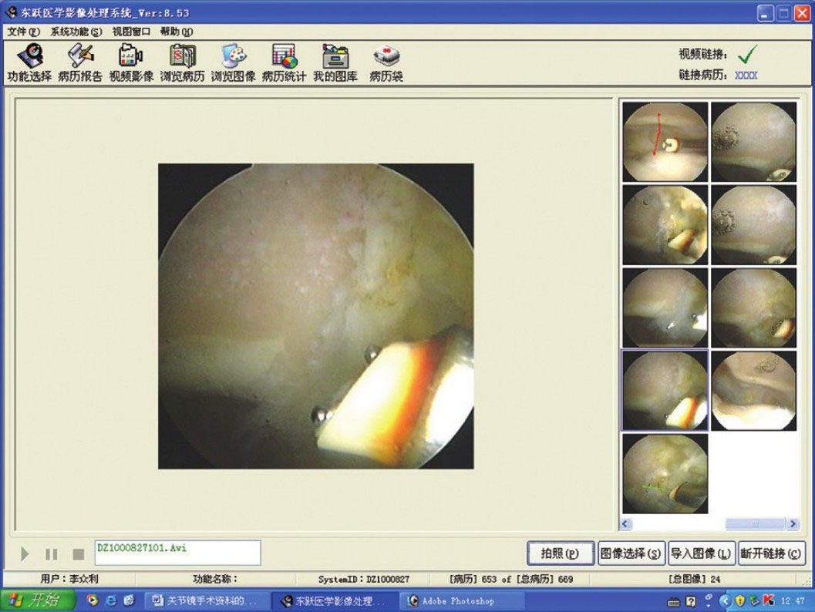Viewport: 815px width, 612px height.
Task: Open 病历报告 medical report tool
Action: point(80,63)
